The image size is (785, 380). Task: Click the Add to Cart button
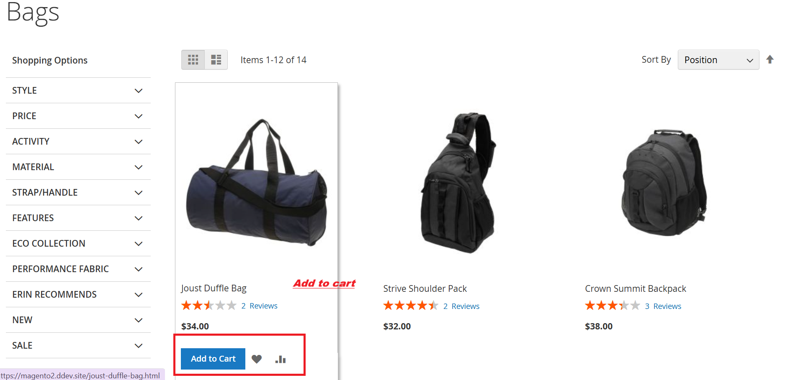[x=213, y=359]
